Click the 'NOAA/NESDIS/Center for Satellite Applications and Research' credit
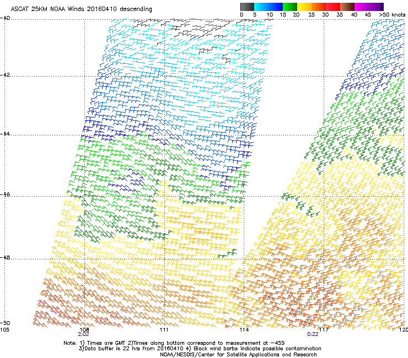Screen dimensions: 408x358 238,355
